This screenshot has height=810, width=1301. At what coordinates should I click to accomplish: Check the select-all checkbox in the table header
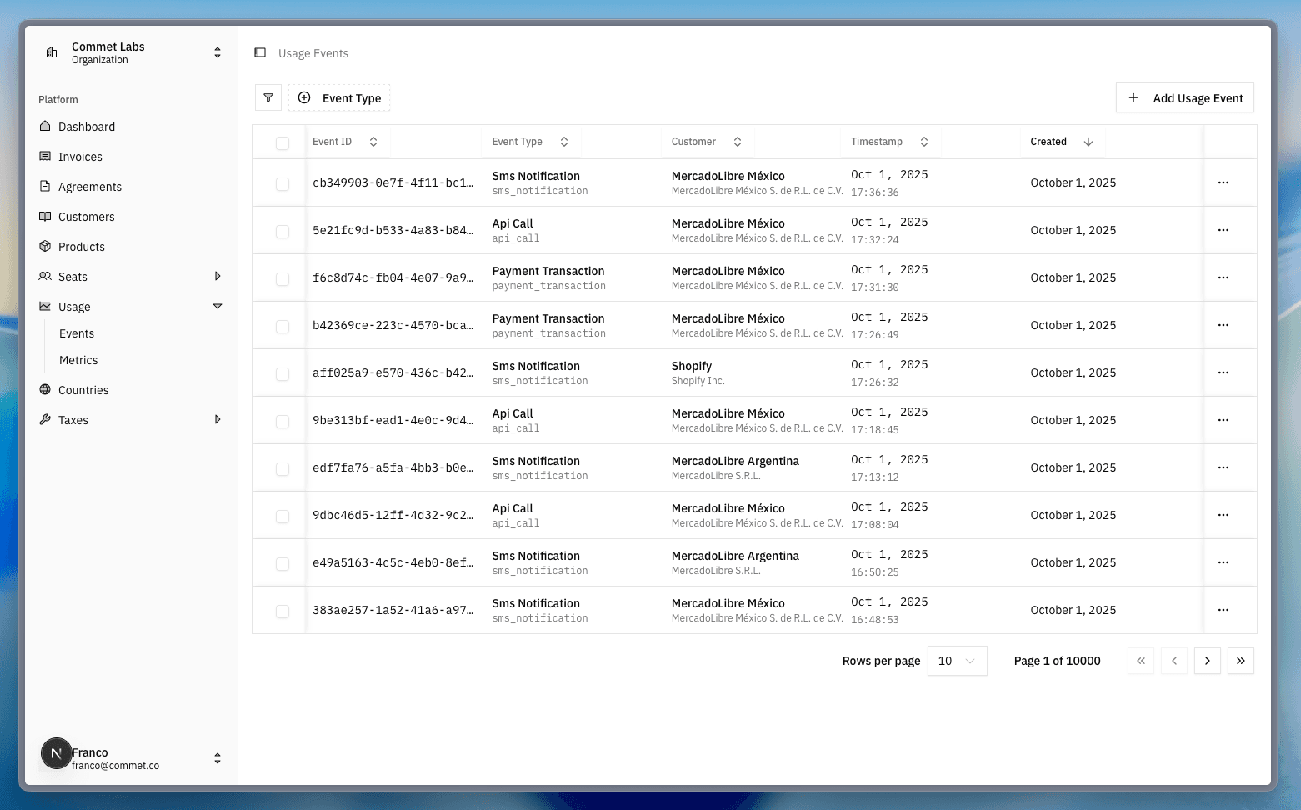[x=281, y=142]
